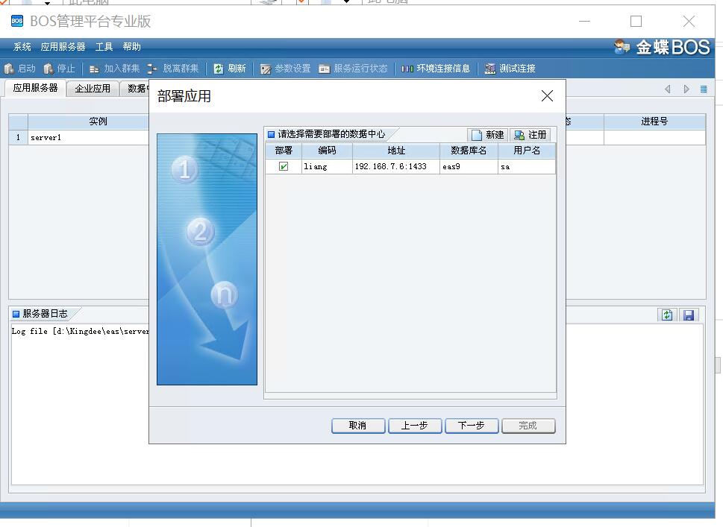This screenshot has width=723, height=527.
Task: Open the 工具 menu
Action: [104, 47]
